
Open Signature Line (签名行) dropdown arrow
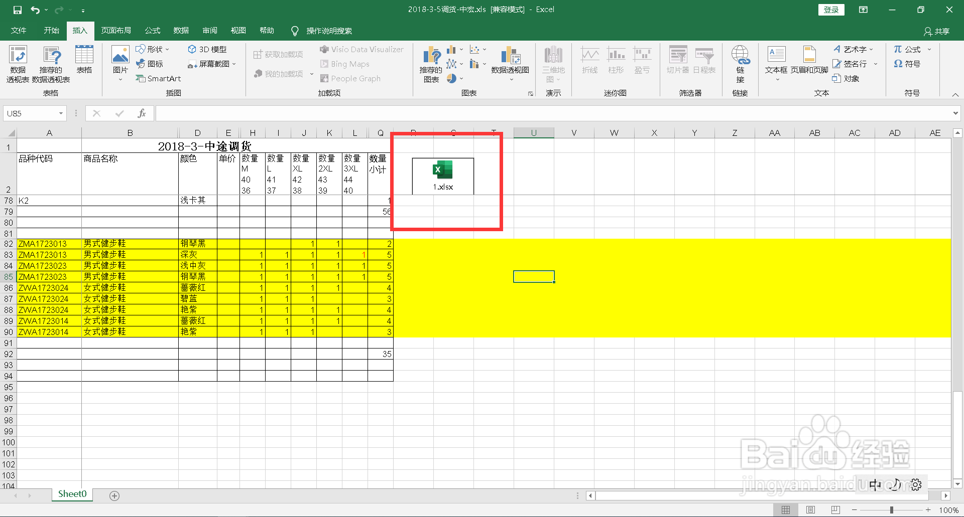click(x=876, y=64)
